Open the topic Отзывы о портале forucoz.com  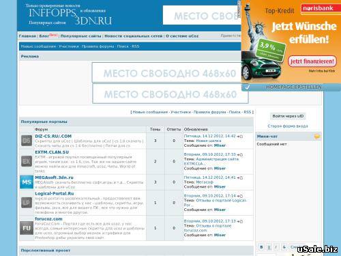(207, 228)
